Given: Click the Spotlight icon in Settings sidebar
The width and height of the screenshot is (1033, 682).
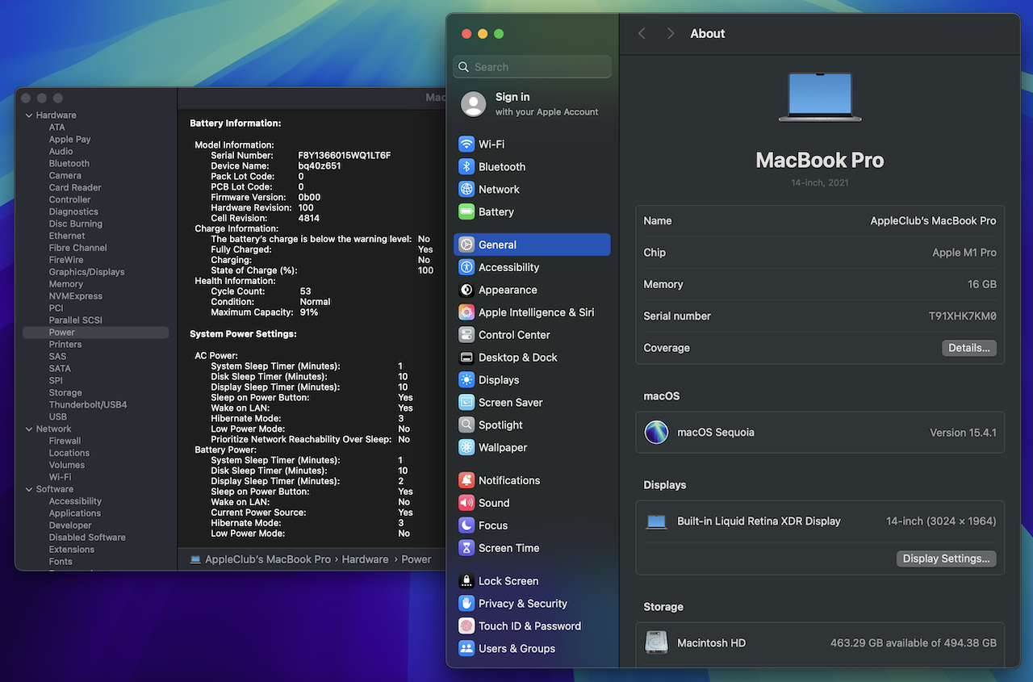Looking at the screenshot, I should coord(466,425).
